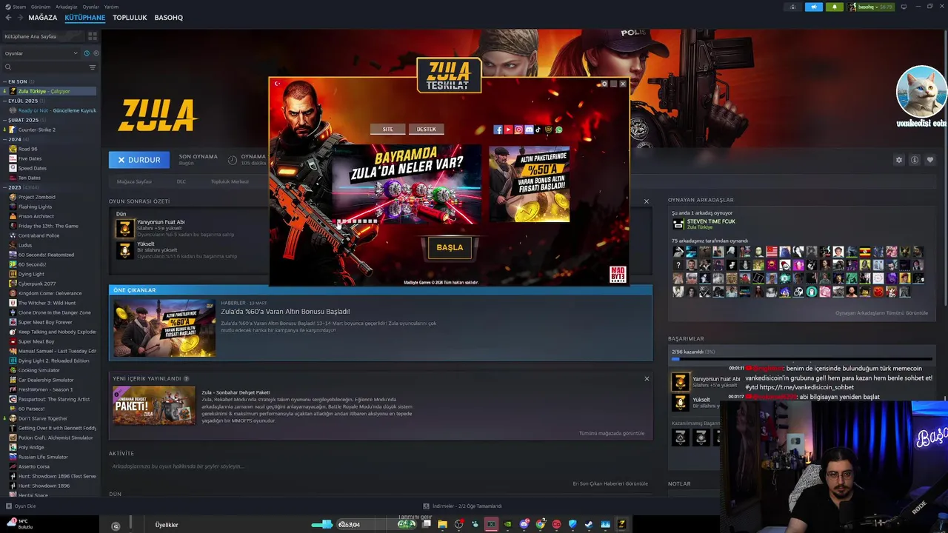
Task: Click Counter-Strike 2 in library list
Action: [x=37, y=130]
